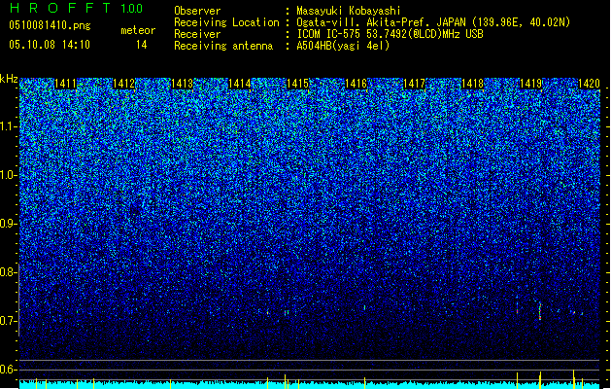The width and height of the screenshot is (611, 389).
Task: Click the 1413 time marker
Action: [x=182, y=84]
